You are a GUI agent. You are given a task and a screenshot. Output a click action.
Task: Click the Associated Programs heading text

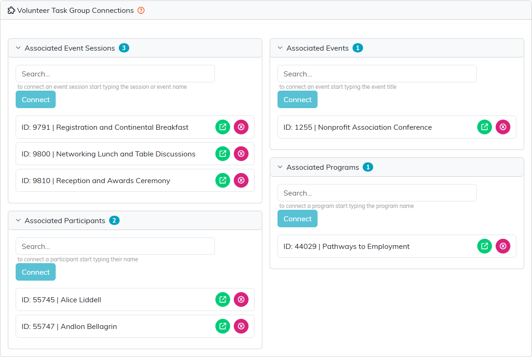coord(323,167)
